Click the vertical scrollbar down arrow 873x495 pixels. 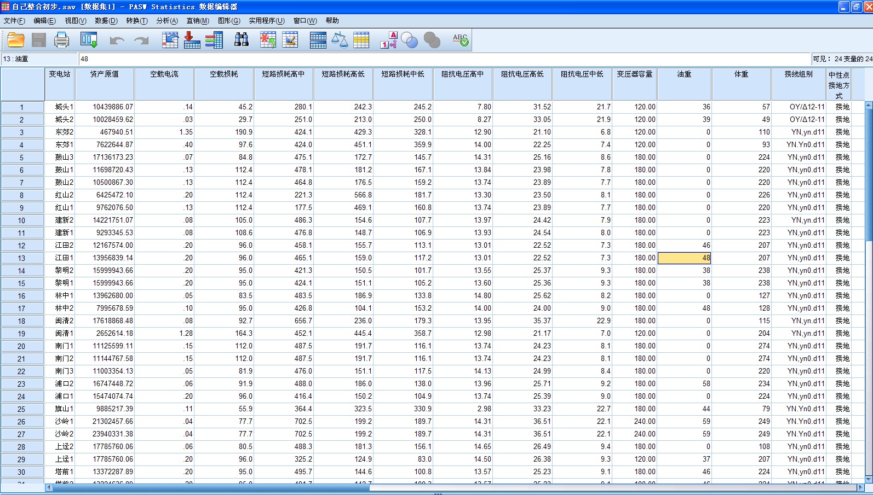tap(868, 479)
